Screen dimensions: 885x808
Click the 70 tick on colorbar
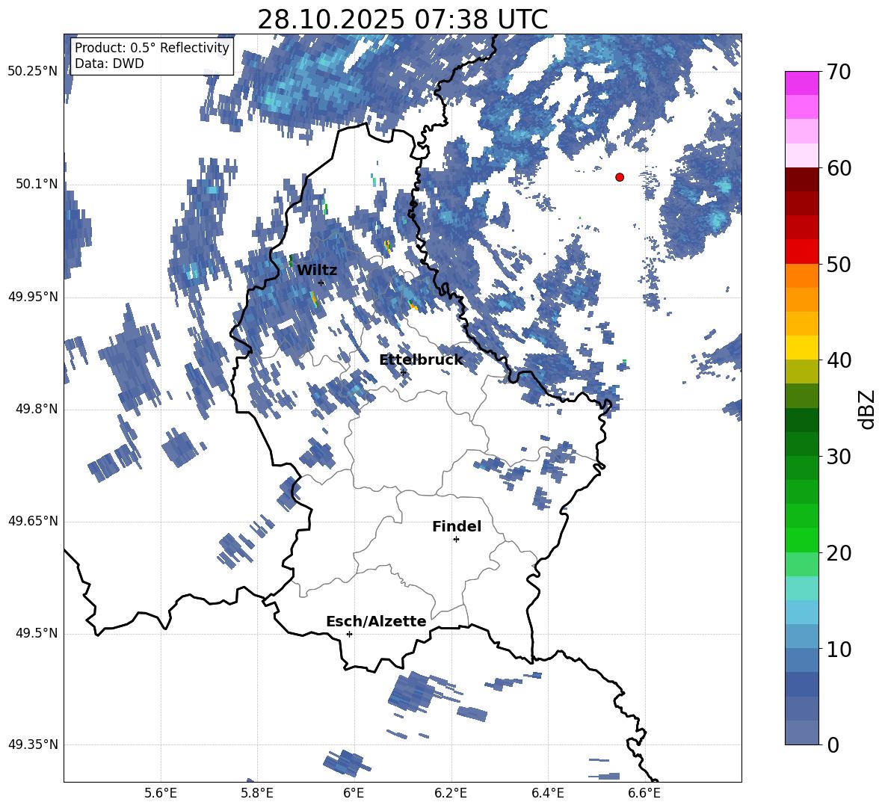[839, 72]
